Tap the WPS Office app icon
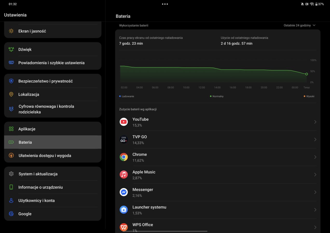The image size is (330, 233). [x=124, y=227]
